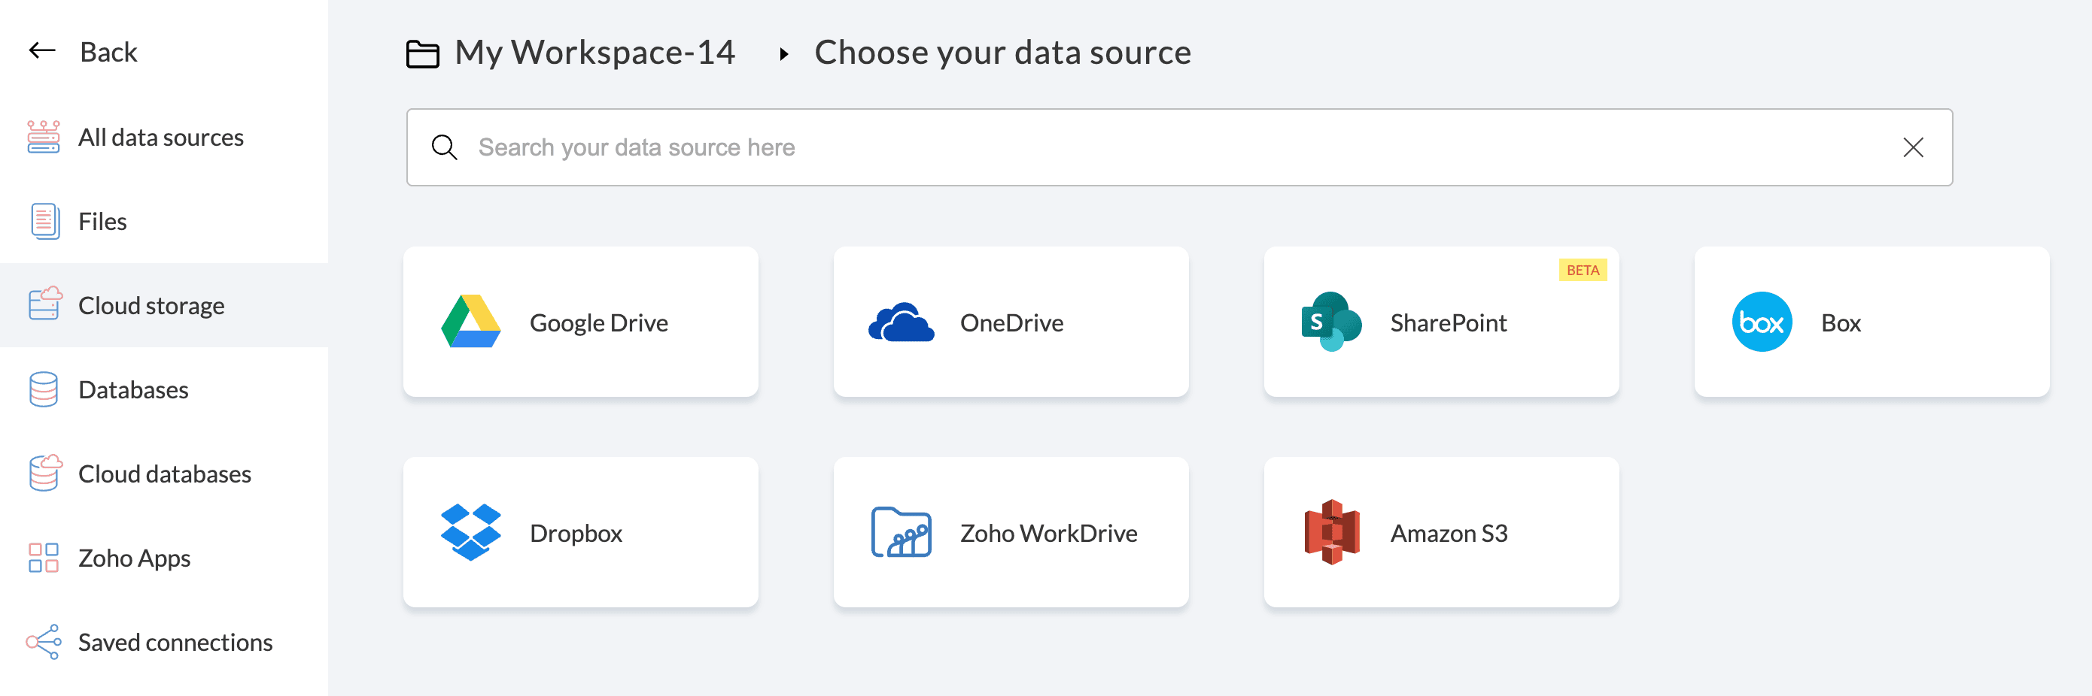Open the All data sources category

tap(161, 137)
